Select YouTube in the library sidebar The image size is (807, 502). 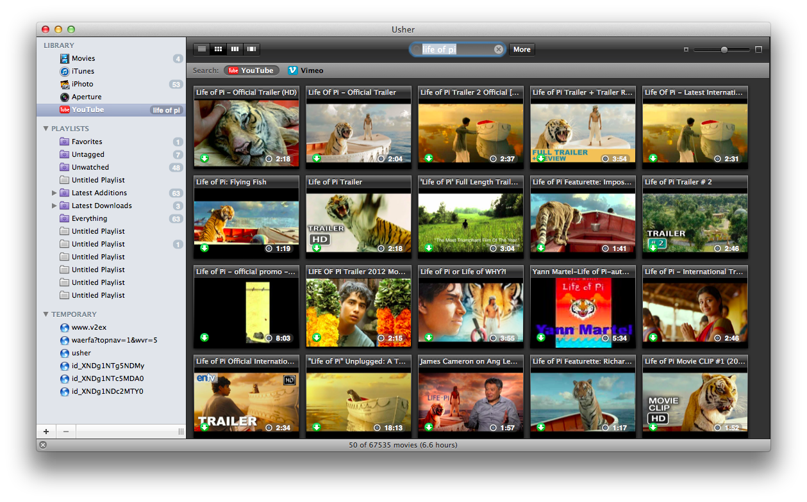tap(111, 109)
